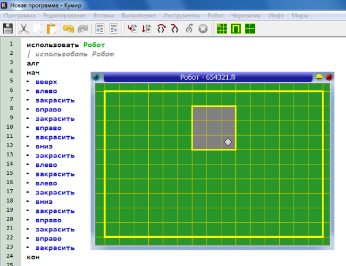Click the Робот - 654321.fil title bar

(208, 77)
